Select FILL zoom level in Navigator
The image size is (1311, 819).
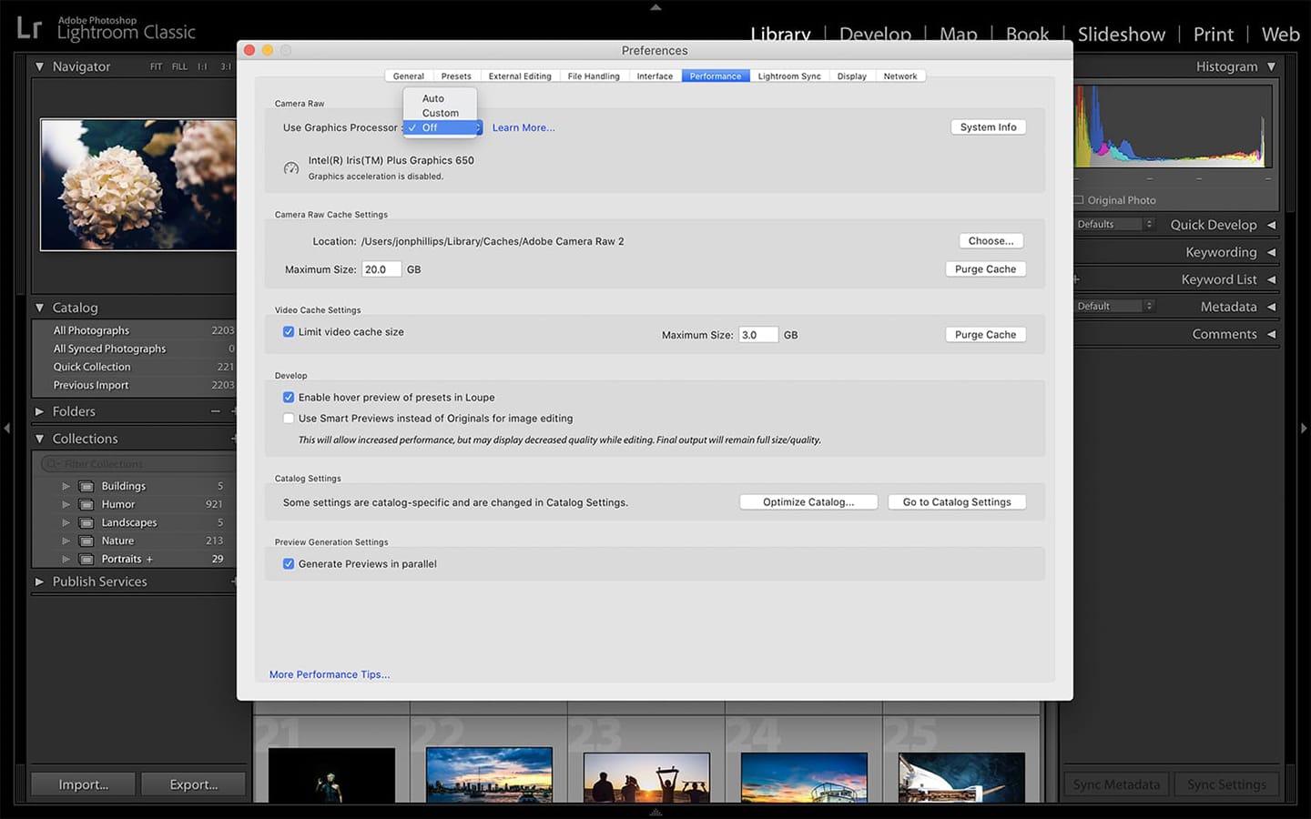pos(179,66)
